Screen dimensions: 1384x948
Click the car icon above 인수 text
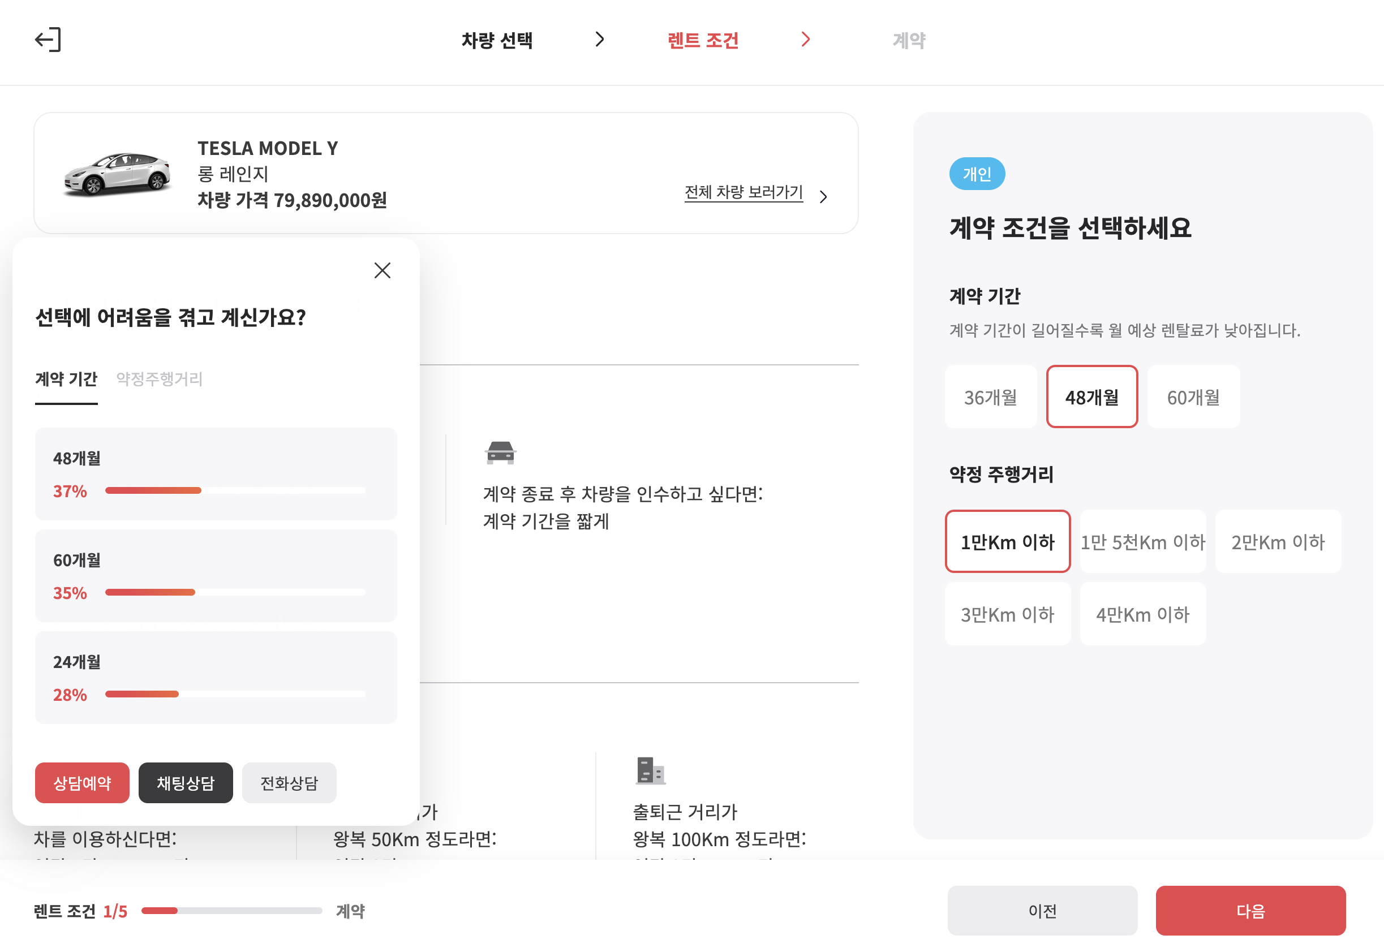point(500,453)
